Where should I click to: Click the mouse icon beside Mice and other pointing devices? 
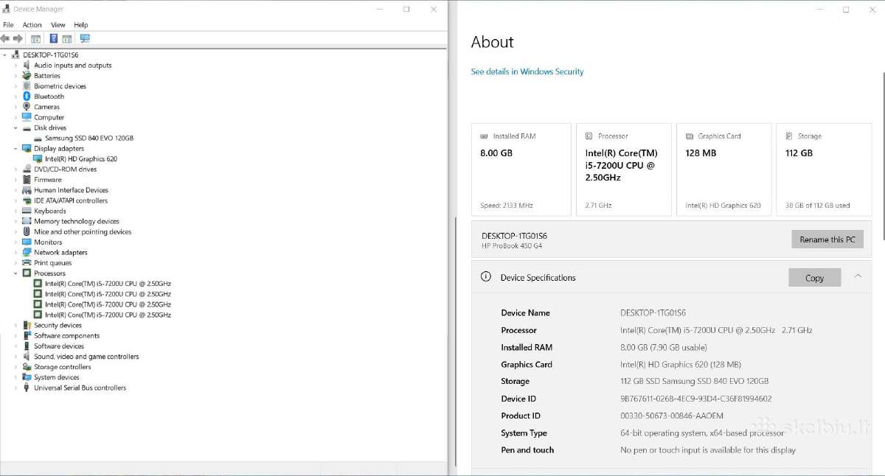click(27, 231)
